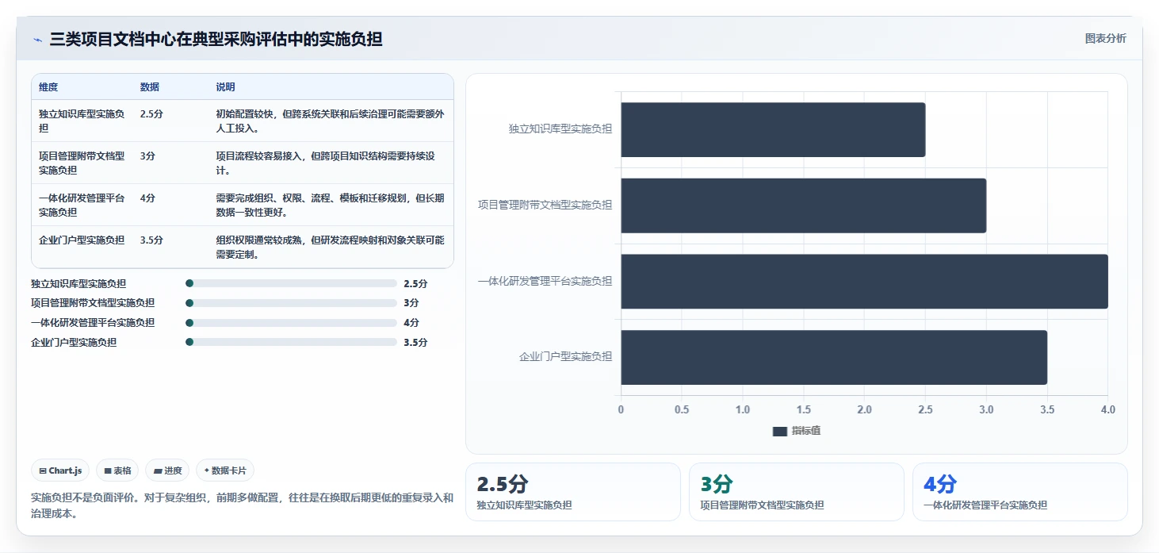The image size is (1159, 553).
Task: Select the 表格 tag chip
Action: (117, 470)
